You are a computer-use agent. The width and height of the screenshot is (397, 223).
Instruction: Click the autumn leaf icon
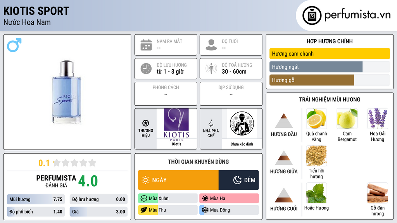click(x=144, y=210)
